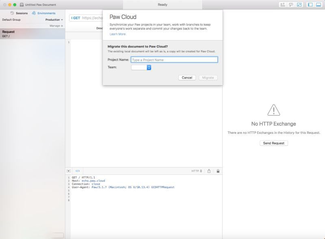Click the layout arrows toolbar icon
Viewport: 325px width, 239px height.
[x=299, y=4]
